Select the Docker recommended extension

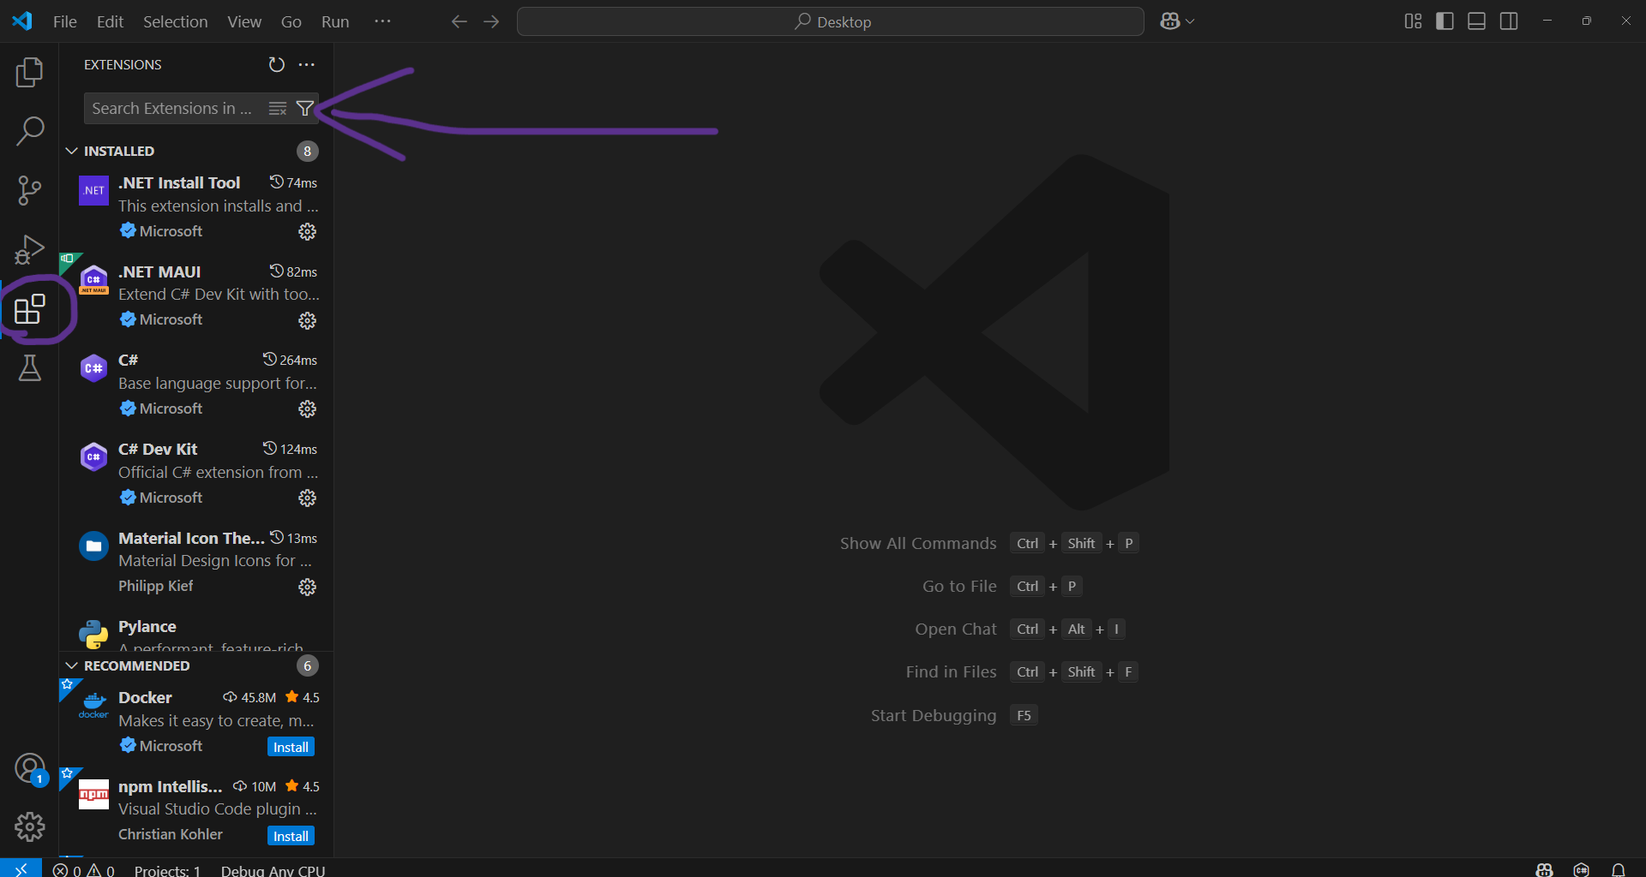point(196,721)
